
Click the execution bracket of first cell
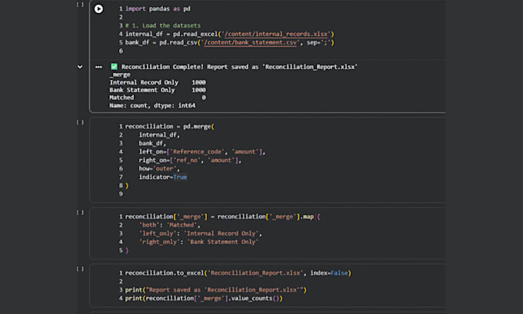80,5
